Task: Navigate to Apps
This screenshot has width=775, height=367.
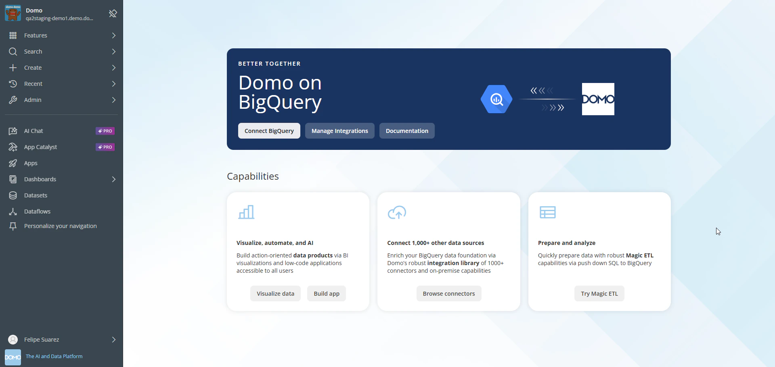Action: [61, 163]
